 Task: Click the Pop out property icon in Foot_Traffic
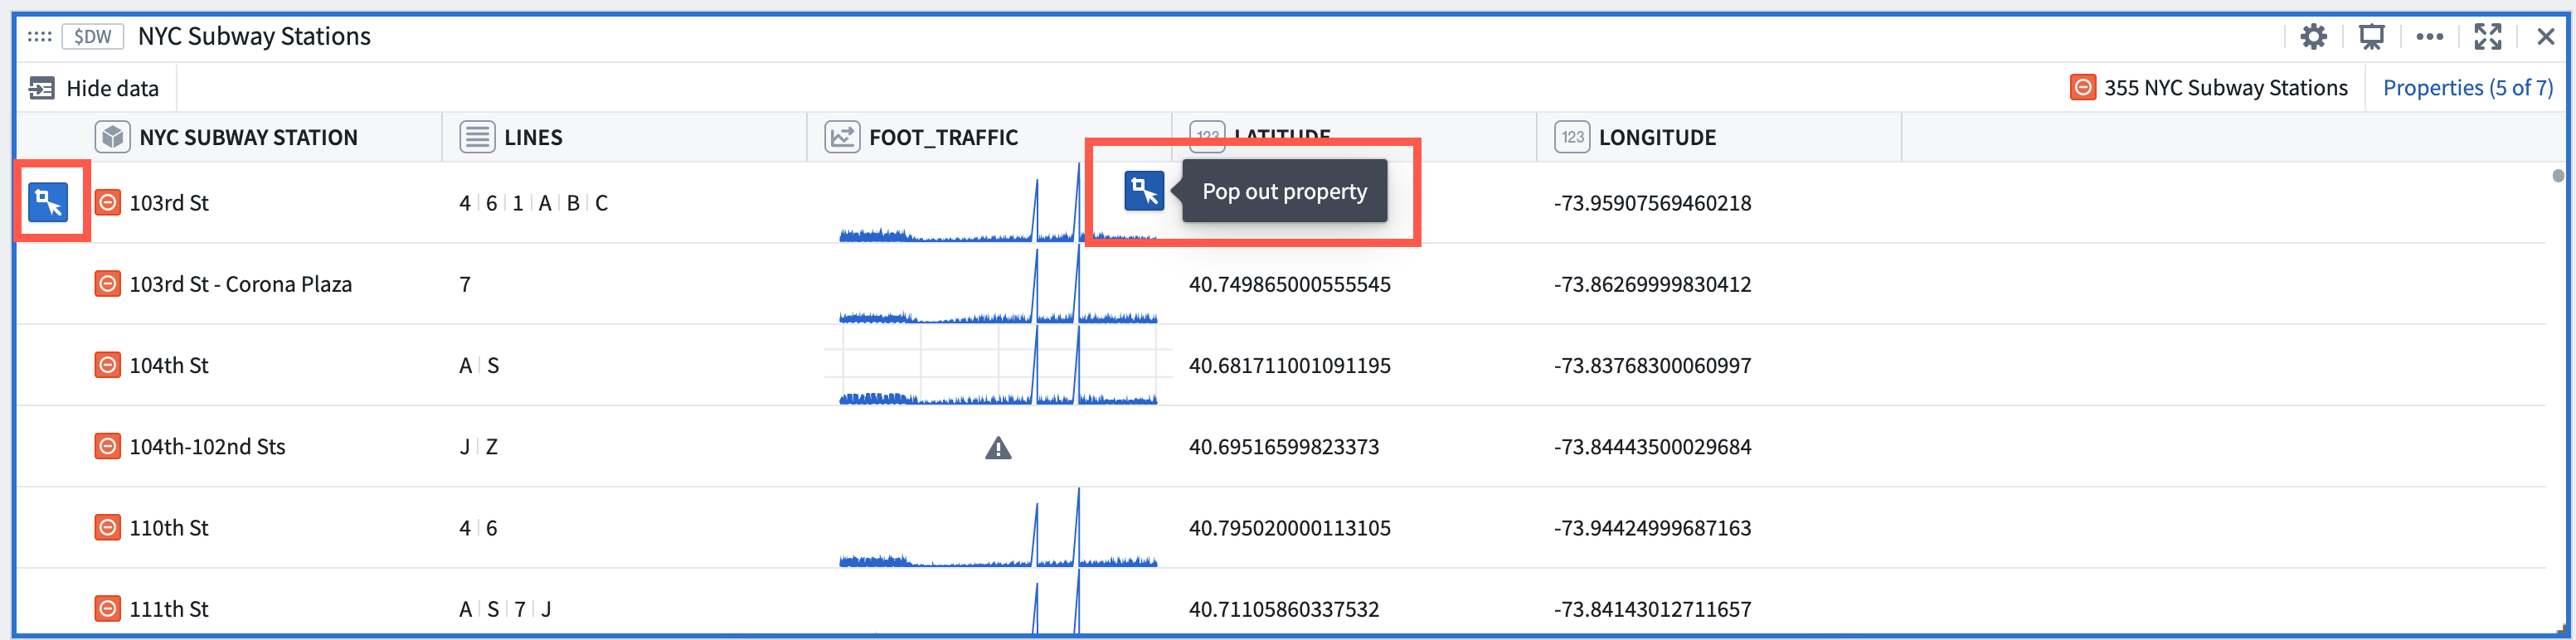(x=1144, y=191)
